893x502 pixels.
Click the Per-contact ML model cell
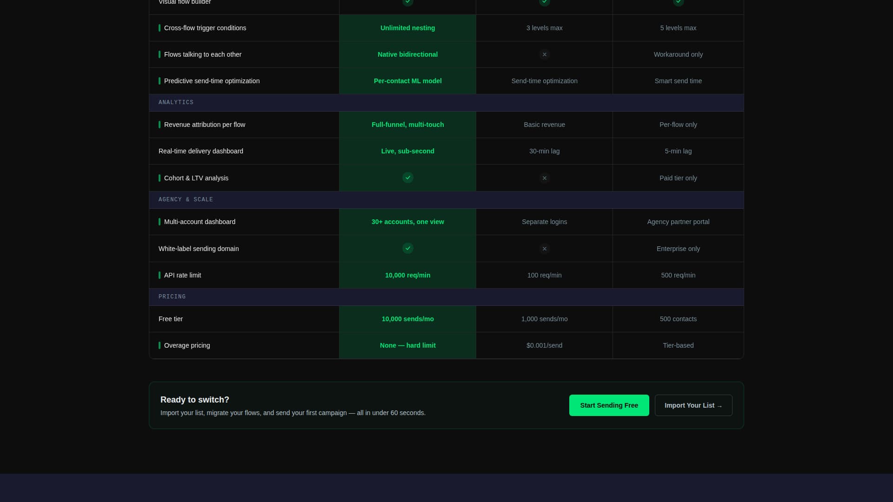[407, 81]
